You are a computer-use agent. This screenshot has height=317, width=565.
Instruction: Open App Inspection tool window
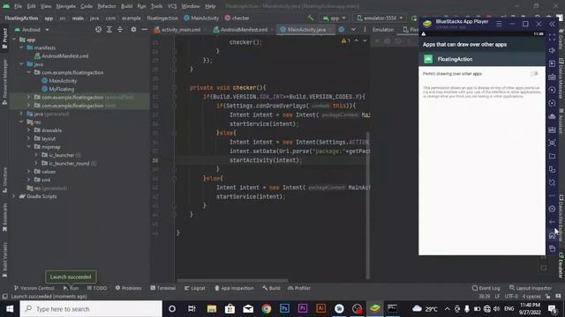coord(234,288)
